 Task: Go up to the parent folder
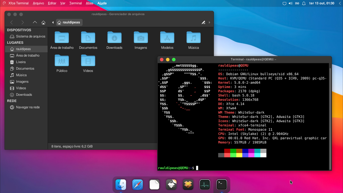(x=35, y=23)
